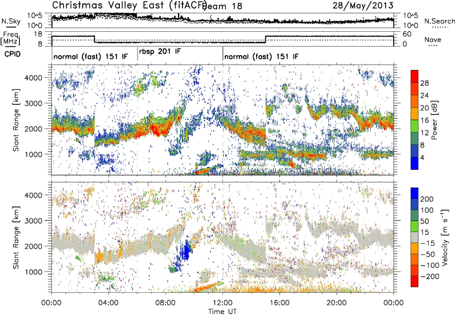Click the 20:00 time tick label
Screen dimensions: 455x315
336,303
